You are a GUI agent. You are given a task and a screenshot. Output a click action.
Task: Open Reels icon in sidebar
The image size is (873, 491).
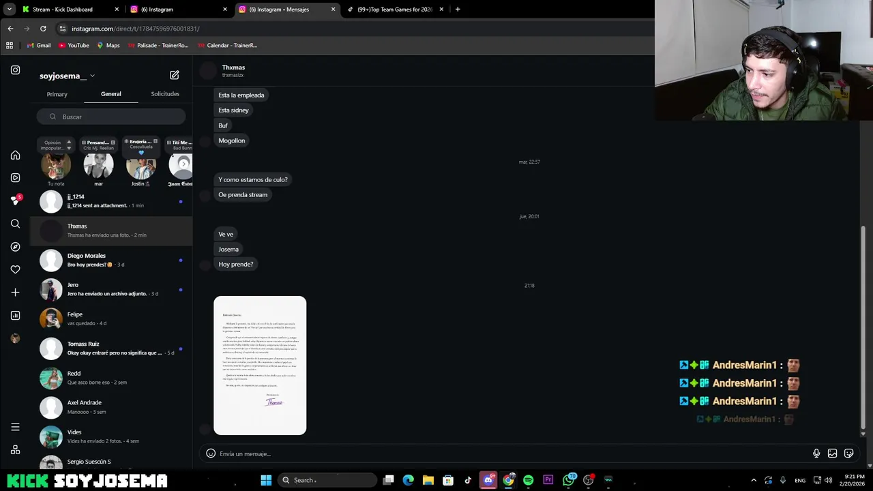coord(15,177)
